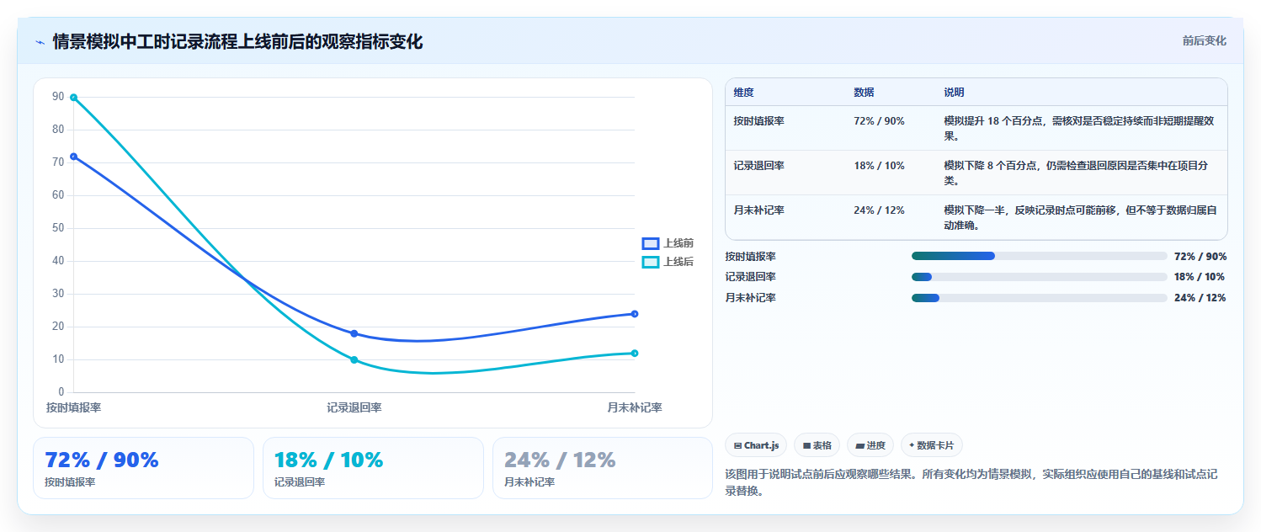Click the 按时填报率 x-axis label
Screen dimensions: 1261x532
(x=74, y=407)
